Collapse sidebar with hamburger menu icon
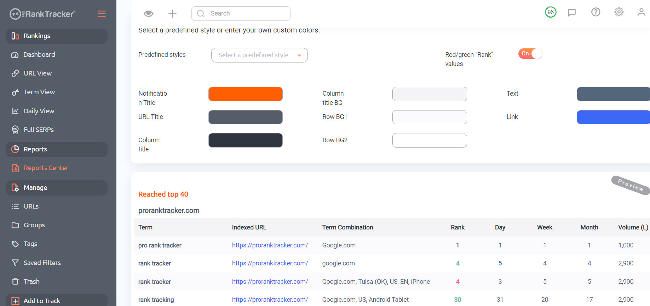Screen dimensions: 650x306 pos(102,14)
